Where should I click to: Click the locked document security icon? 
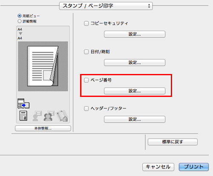[62, 116]
